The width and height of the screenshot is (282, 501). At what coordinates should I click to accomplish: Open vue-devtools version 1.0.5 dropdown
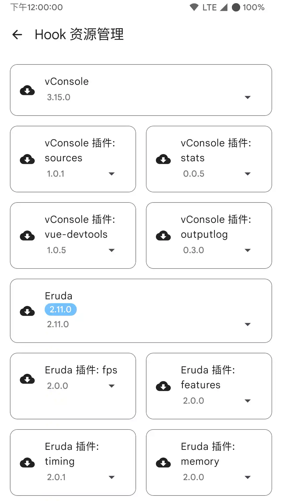(111, 250)
